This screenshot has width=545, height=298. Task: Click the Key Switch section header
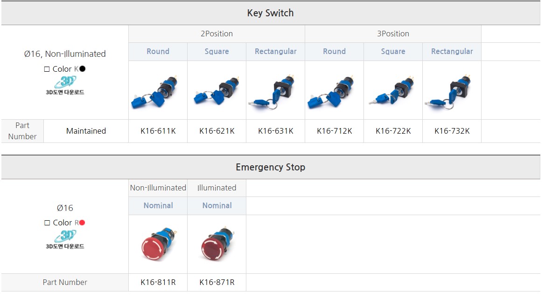point(271,13)
